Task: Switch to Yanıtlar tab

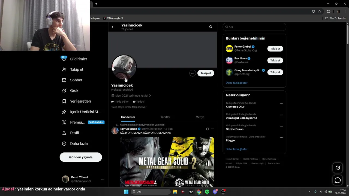Action: coord(165,117)
